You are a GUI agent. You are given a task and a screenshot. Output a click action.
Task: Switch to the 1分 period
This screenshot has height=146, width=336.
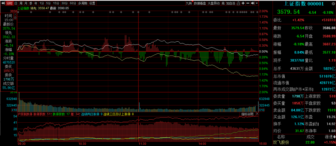[x=42, y=3]
